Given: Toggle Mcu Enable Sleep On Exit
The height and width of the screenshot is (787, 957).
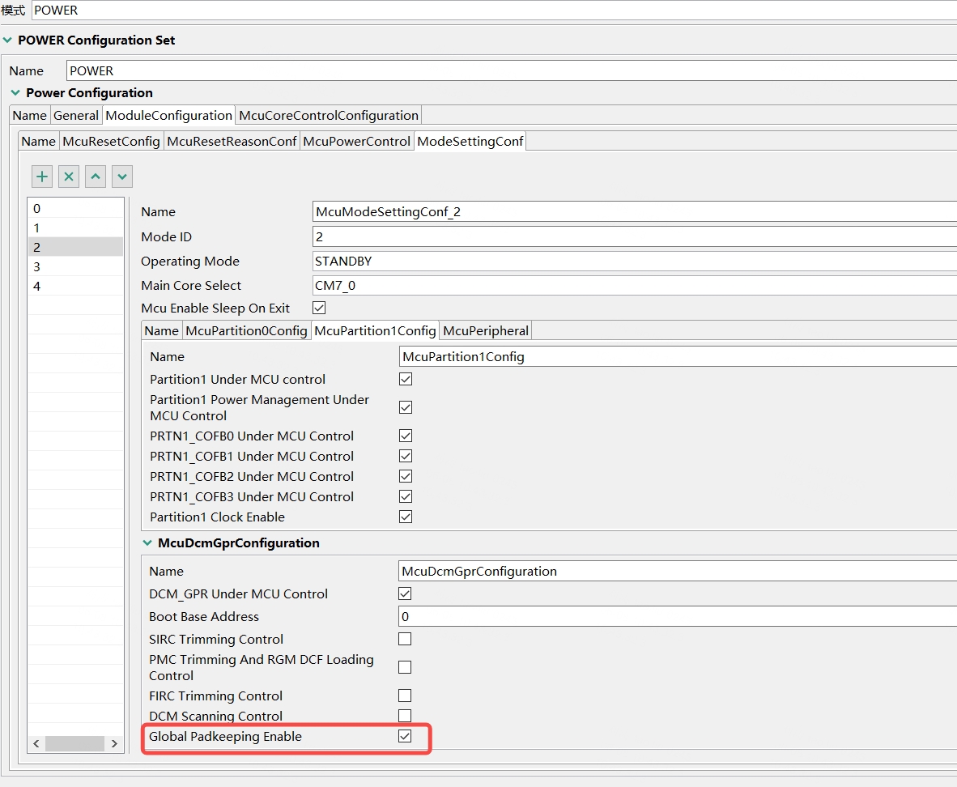Looking at the screenshot, I should tap(318, 307).
